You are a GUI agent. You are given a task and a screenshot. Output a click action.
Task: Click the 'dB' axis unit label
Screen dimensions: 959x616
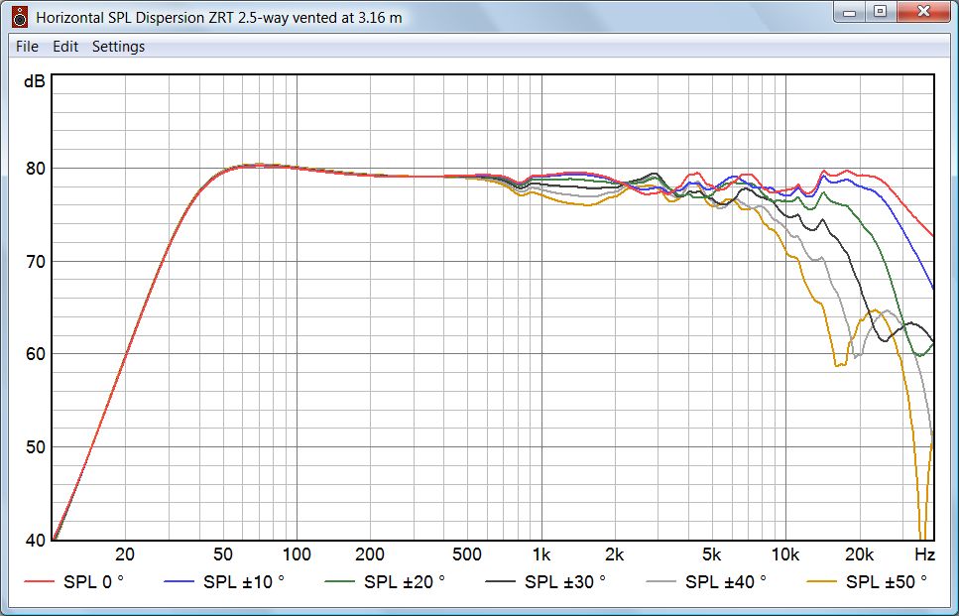[x=35, y=81]
